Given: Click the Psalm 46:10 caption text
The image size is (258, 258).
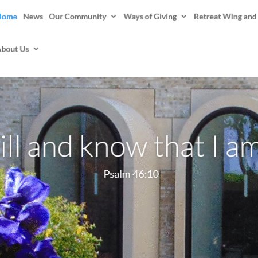Looking at the screenshot, I should pyautogui.click(x=131, y=174).
